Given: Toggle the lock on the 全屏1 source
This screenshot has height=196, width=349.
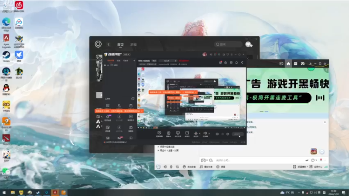Looking at the screenshot, I should click(108, 65).
